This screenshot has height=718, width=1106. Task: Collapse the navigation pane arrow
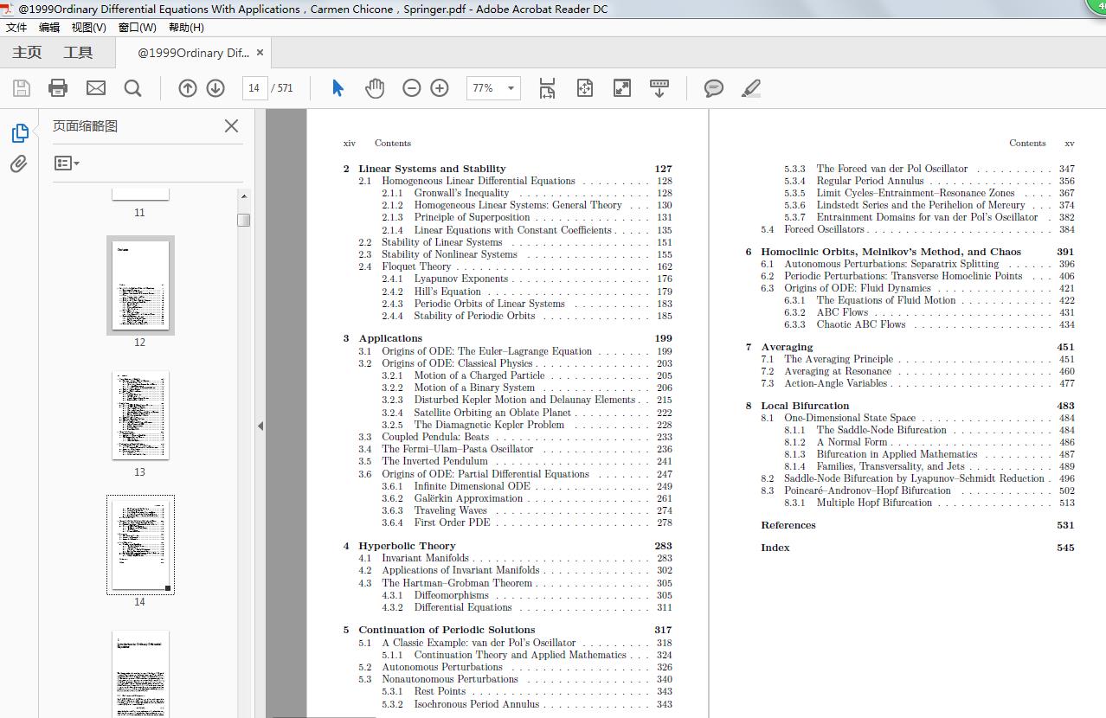[260, 426]
